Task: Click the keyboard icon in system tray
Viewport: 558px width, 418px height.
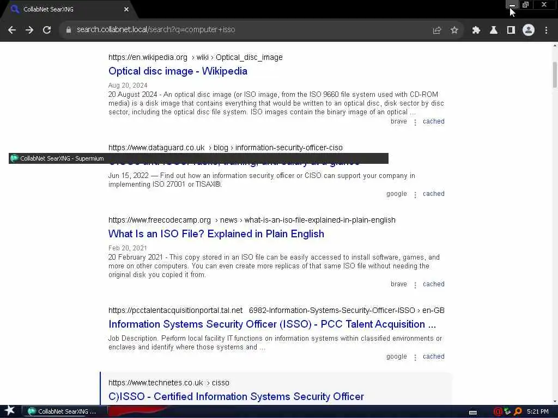Action: coord(473,413)
